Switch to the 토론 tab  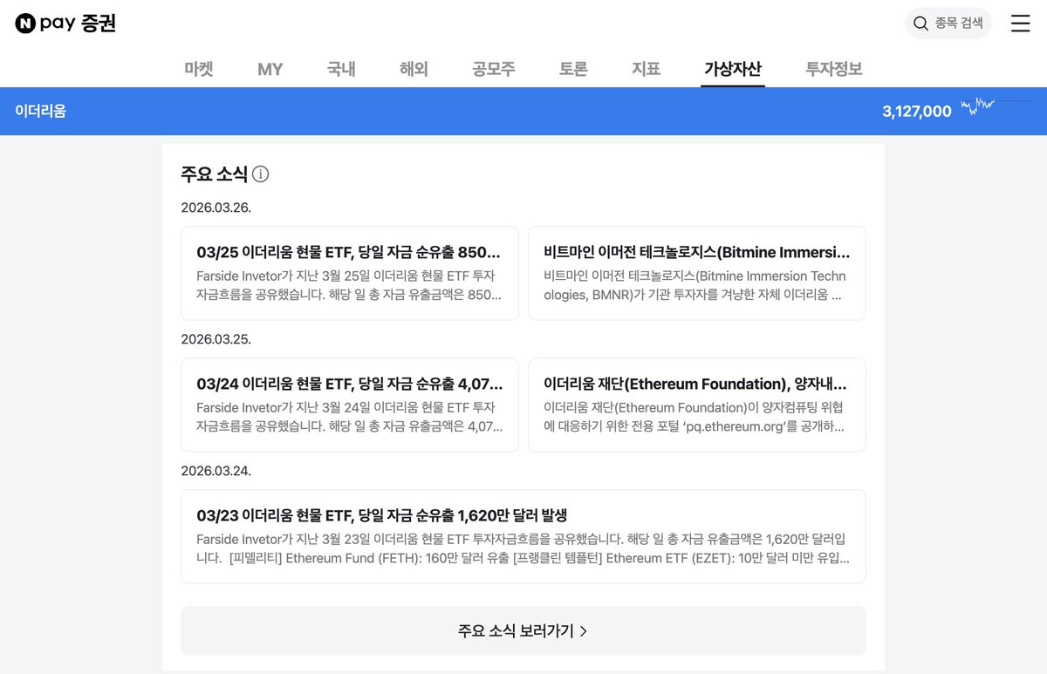(573, 69)
